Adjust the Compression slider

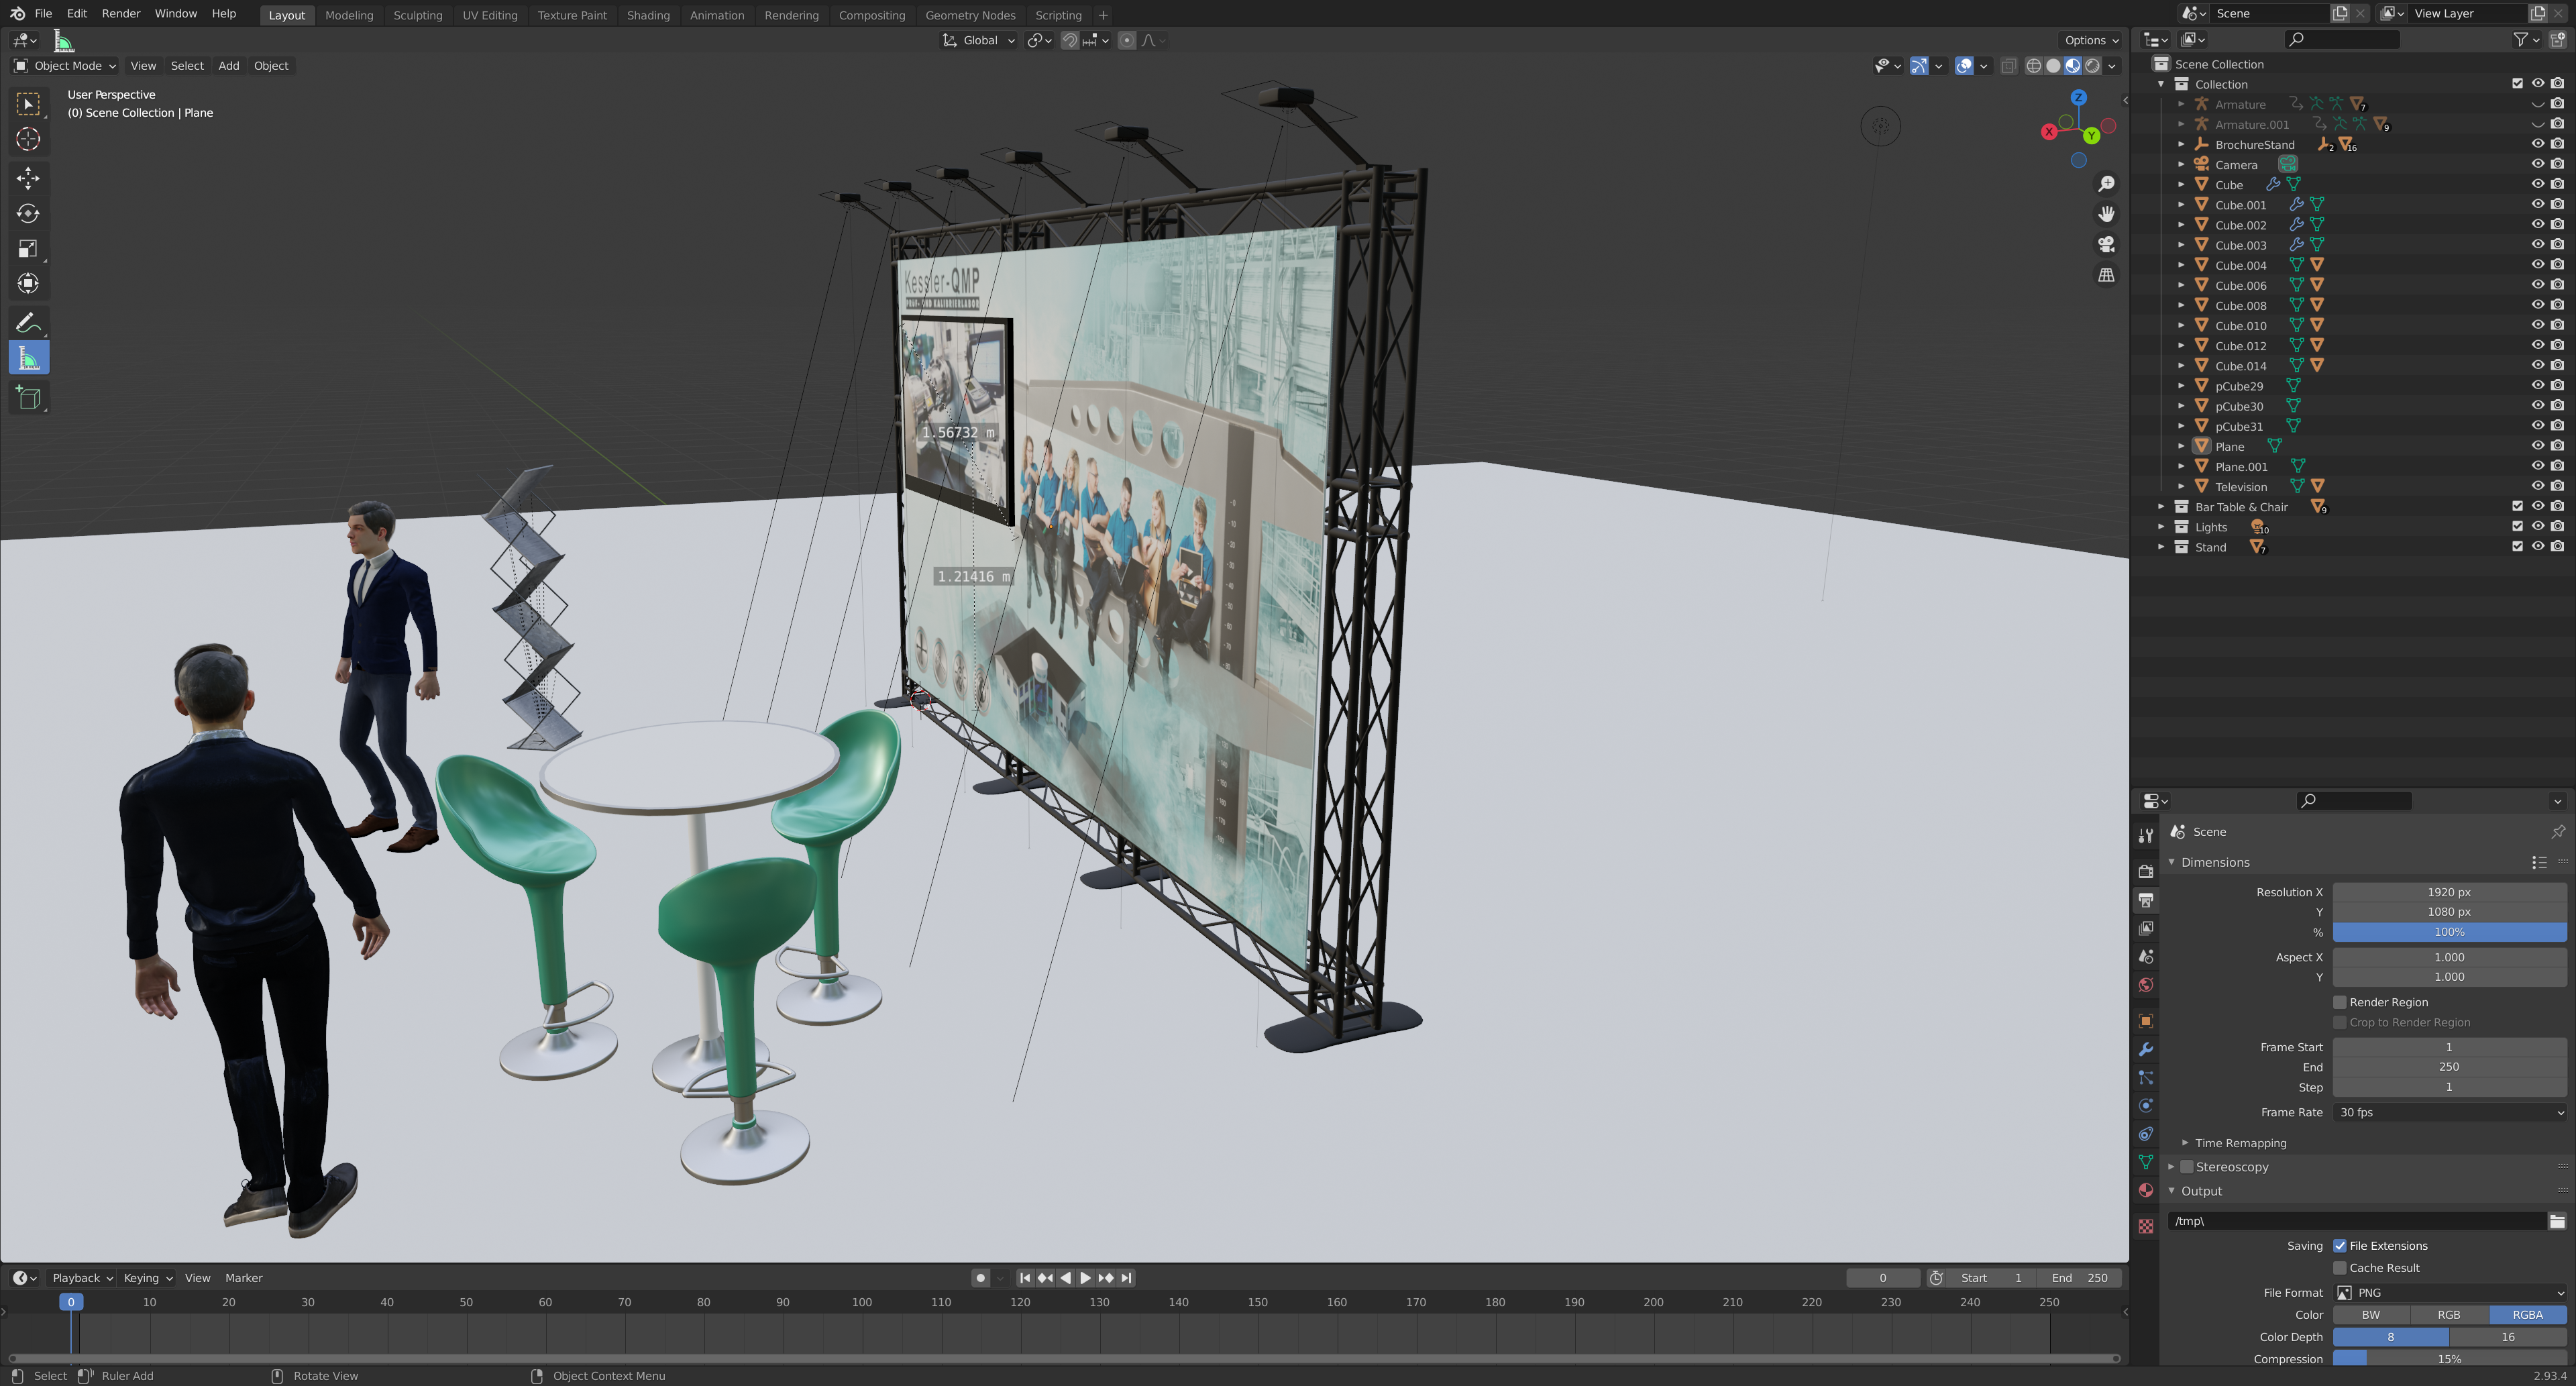tap(2448, 1359)
